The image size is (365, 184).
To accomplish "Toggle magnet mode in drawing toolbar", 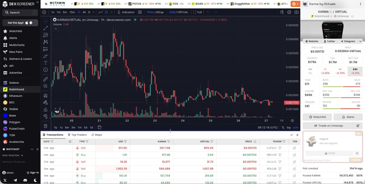I will click(x=46, y=95).
